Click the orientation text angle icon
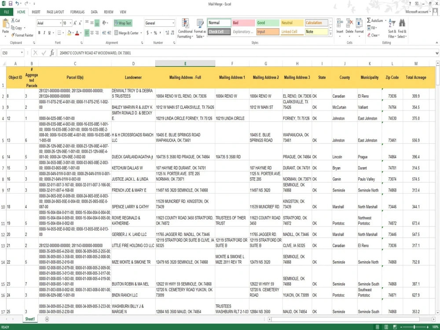This screenshot has height=330, width=440. [104, 23]
